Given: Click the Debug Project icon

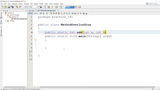Looking at the screenshot, I should (56, 7).
